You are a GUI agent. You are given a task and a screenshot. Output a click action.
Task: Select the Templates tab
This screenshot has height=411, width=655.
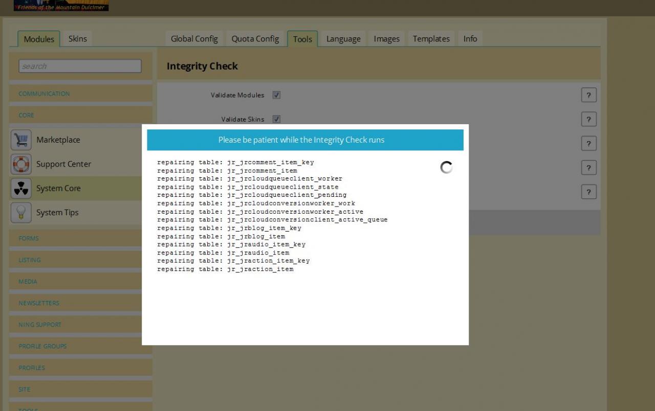point(431,39)
